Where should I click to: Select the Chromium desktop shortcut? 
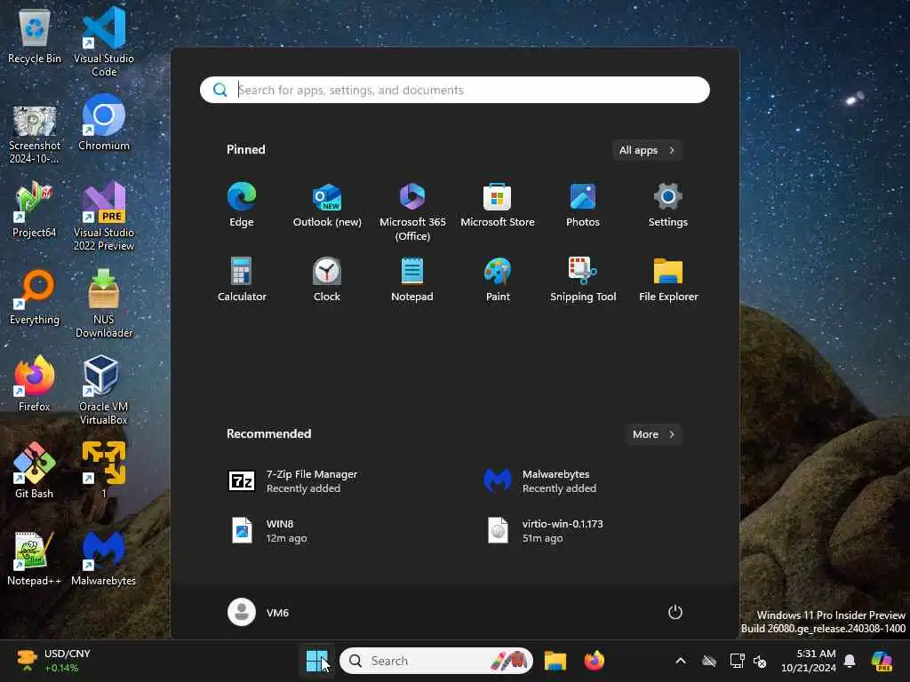104,123
